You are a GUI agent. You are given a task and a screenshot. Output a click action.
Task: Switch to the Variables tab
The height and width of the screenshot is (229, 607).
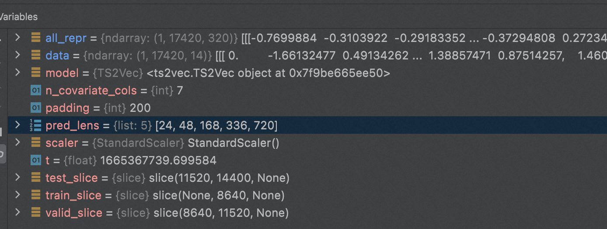coord(18,17)
